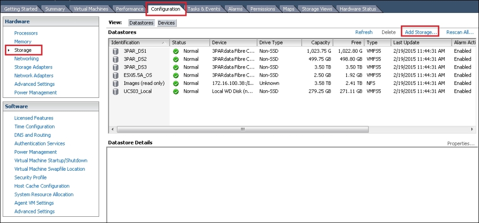Image resolution: width=479 pixels, height=223 pixels.
Task: Click the Images (read only) datastore icon
Action: pyautogui.click(x=115, y=83)
